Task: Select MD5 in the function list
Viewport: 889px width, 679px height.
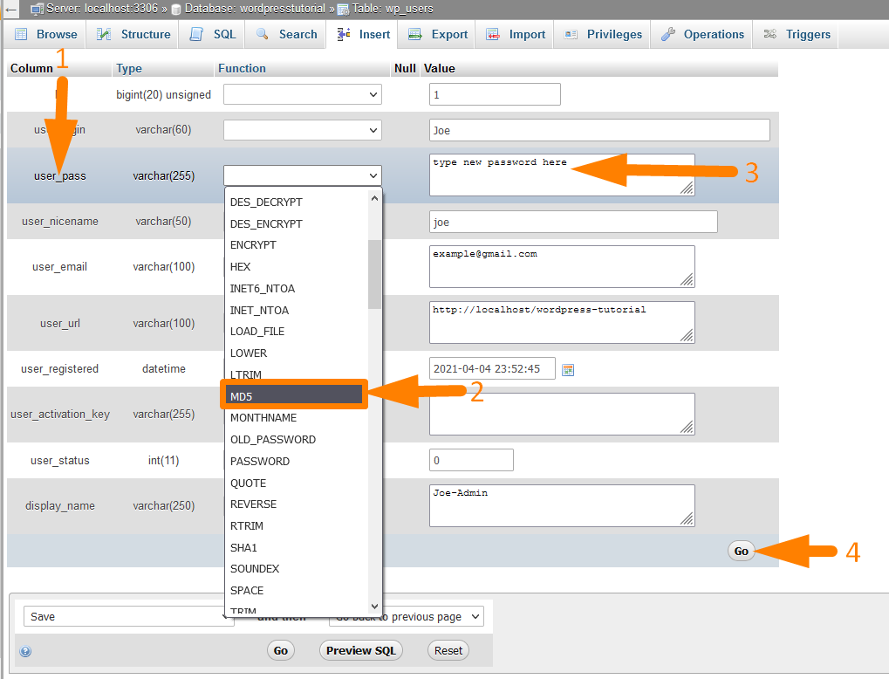Action: [x=294, y=396]
